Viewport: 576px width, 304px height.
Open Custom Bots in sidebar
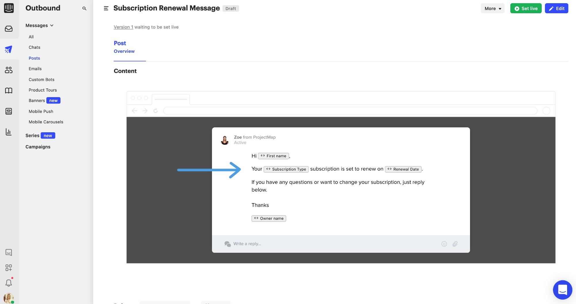tap(41, 80)
